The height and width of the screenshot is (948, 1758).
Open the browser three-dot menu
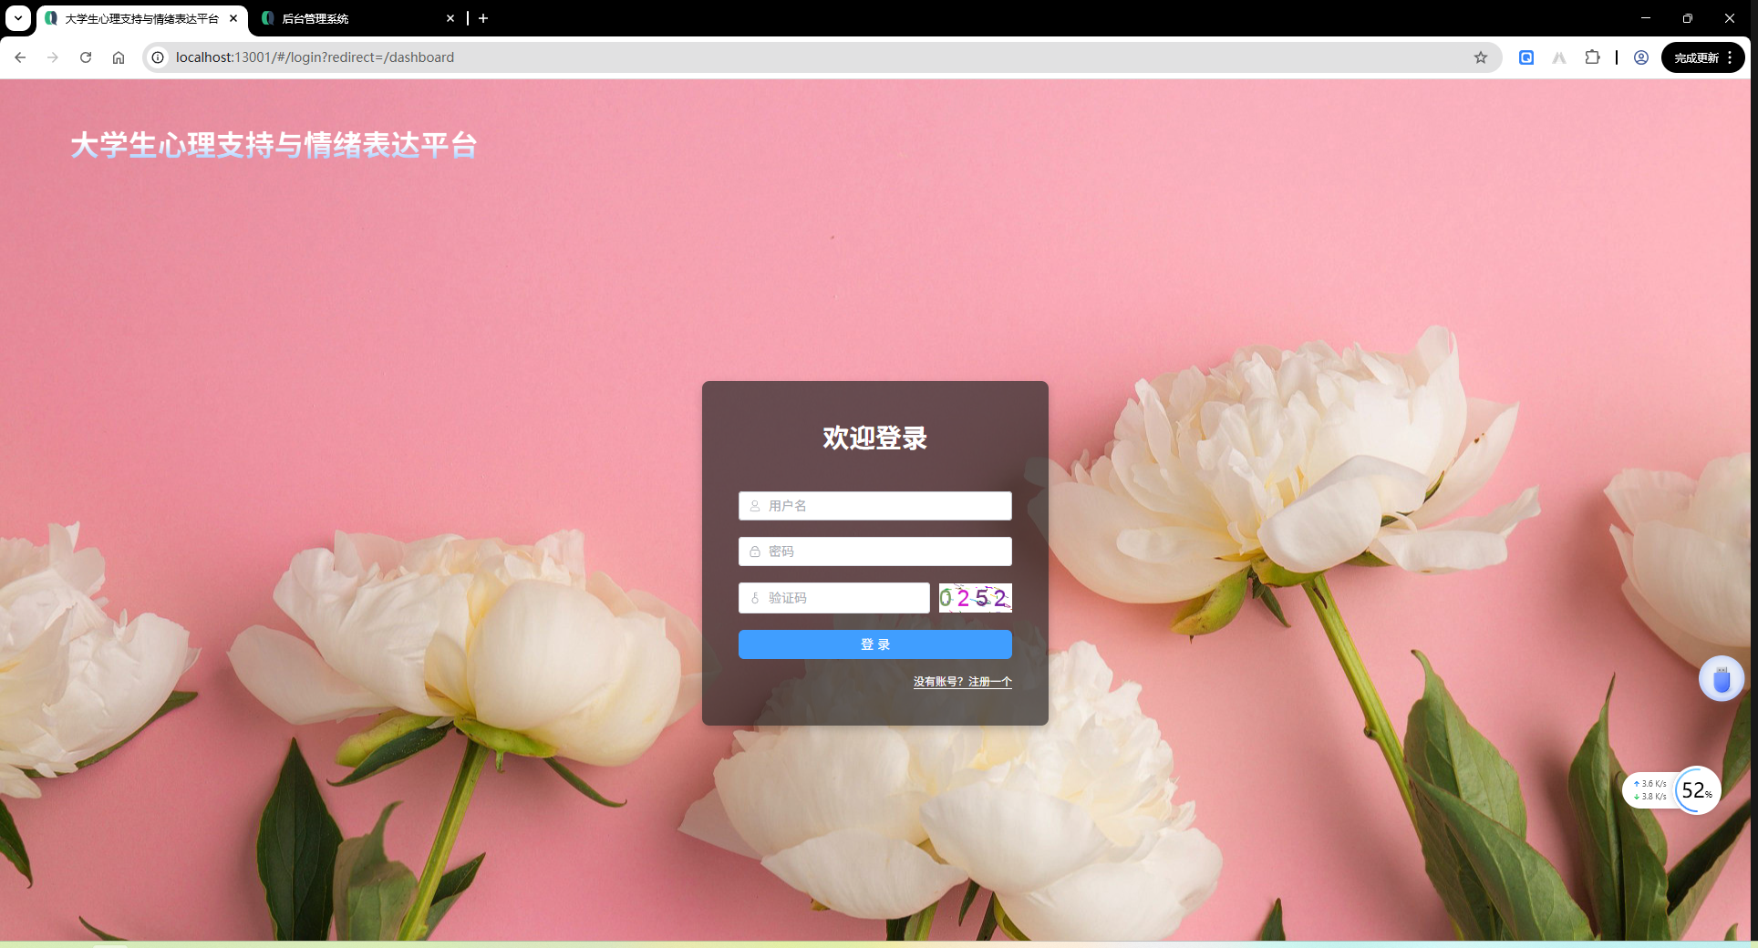(1730, 57)
